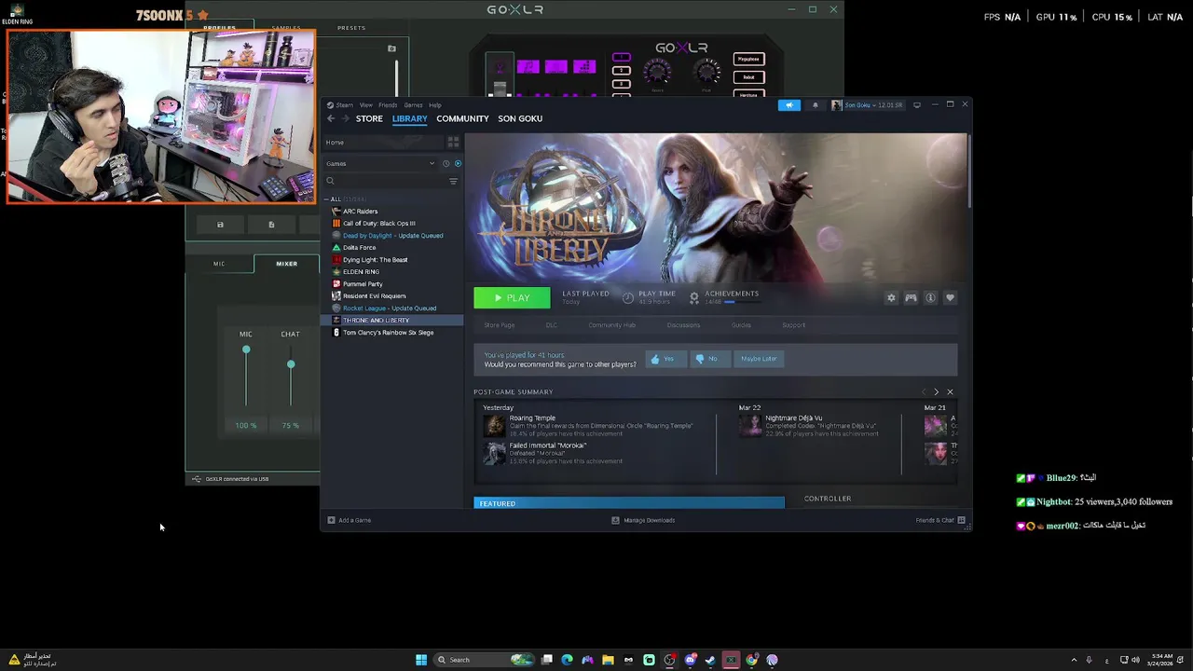
Task: Open Games collection dropdown in library
Action: point(381,163)
